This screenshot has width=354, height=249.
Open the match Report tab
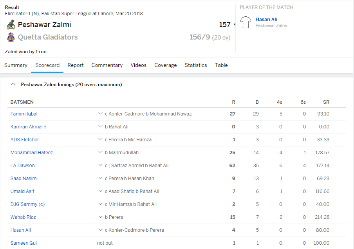click(x=76, y=65)
